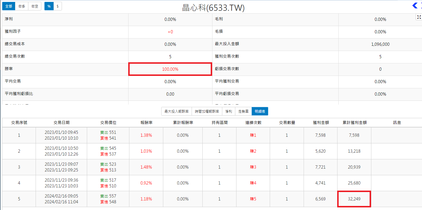
Task: Switch to the 淨利 chart tab
Action: pyautogui.click(x=229, y=111)
